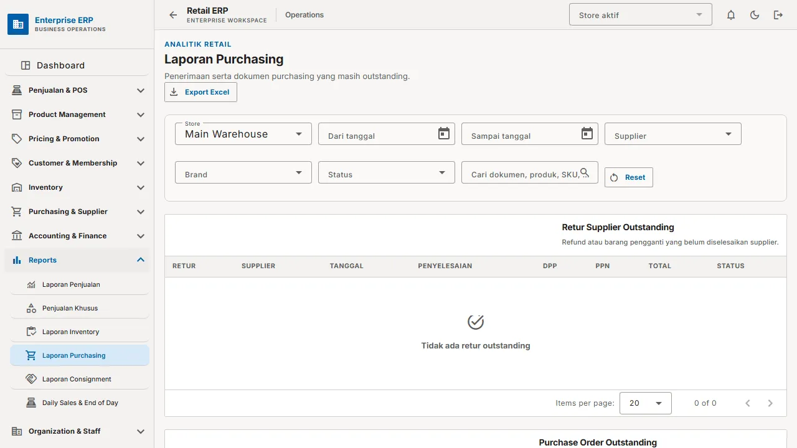The image size is (797, 448).
Task: Open Penjualan Khusus report
Action: [80, 308]
